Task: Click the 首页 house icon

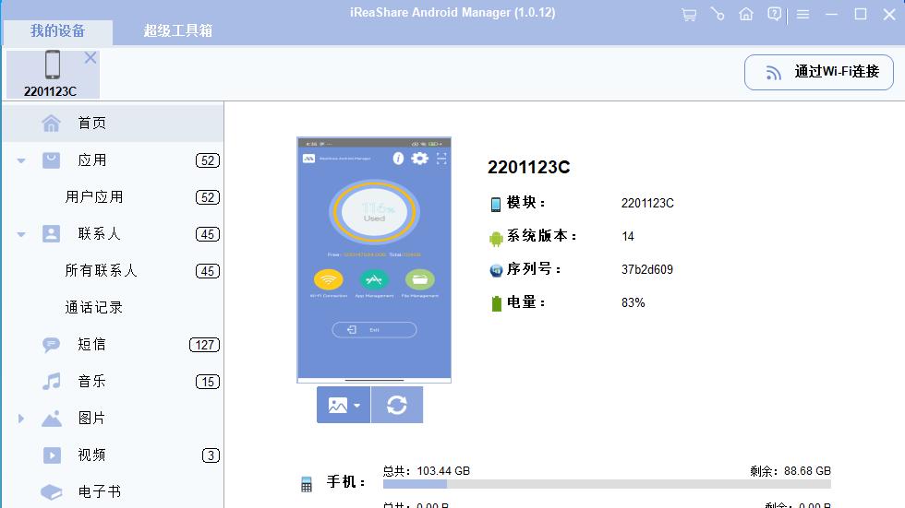Action: click(x=51, y=123)
